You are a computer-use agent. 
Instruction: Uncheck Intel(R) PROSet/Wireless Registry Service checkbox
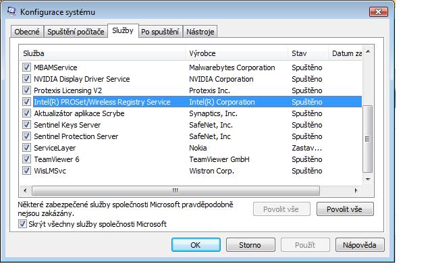click(26, 102)
